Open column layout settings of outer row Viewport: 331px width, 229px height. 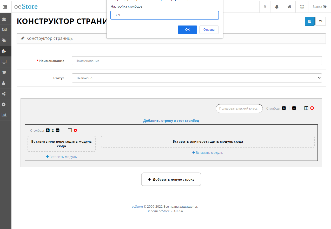pyautogui.click(x=306, y=108)
